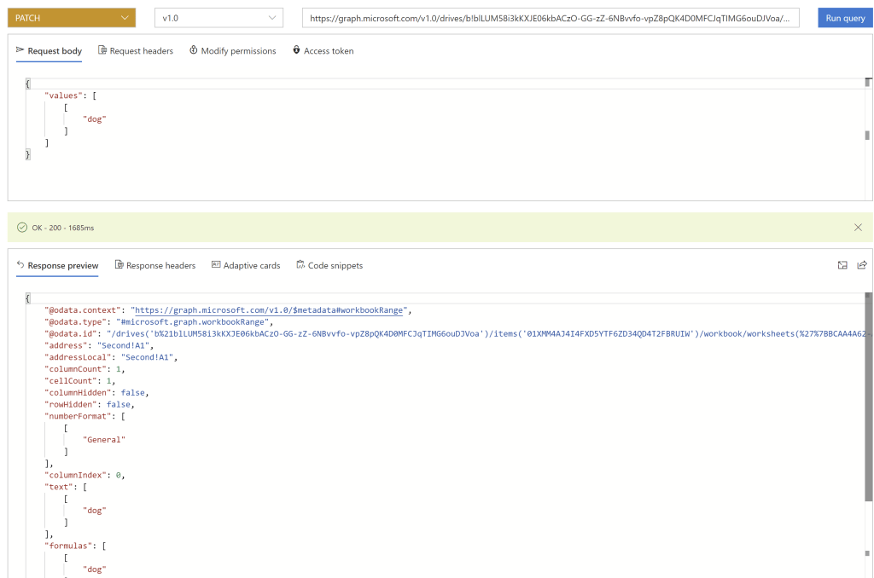Click the share query icon
This screenshot has width=874, height=578.
pos(862,265)
